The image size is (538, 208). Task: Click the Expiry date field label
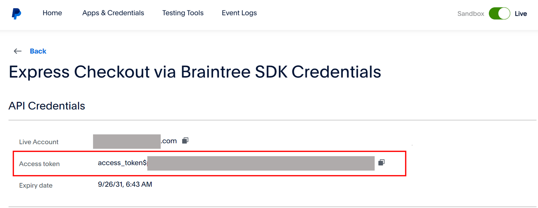[36, 185]
